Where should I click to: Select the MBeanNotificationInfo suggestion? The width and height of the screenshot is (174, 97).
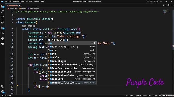(x=72, y=83)
